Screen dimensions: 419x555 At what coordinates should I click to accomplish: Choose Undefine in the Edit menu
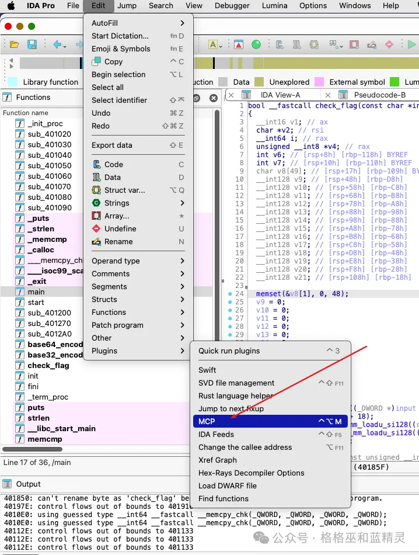(138, 228)
